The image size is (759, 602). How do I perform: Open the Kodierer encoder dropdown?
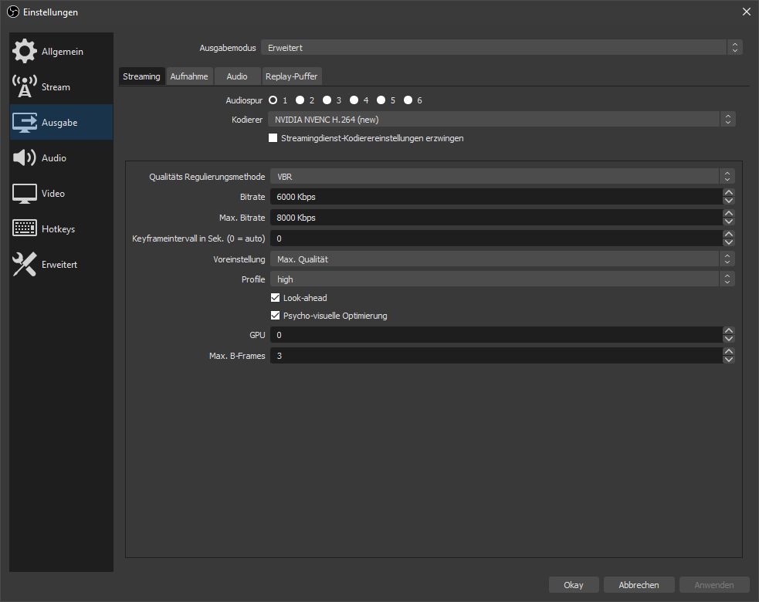pyautogui.click(x=501, y=120)
